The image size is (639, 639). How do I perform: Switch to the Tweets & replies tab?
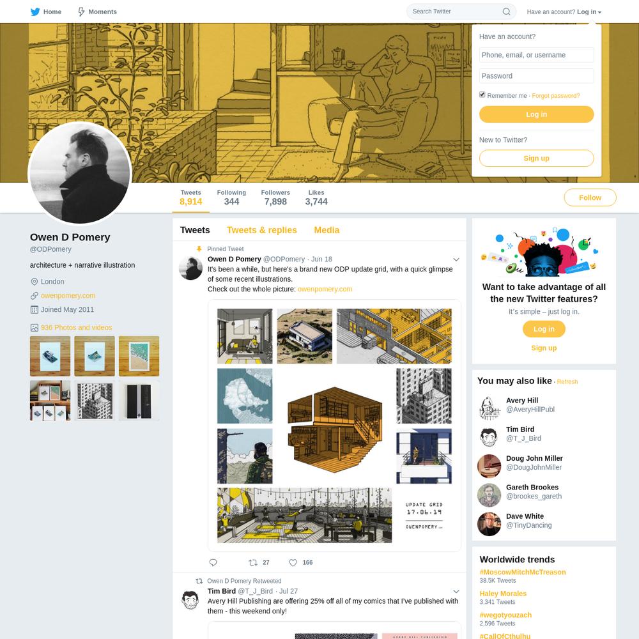[261, 230]
